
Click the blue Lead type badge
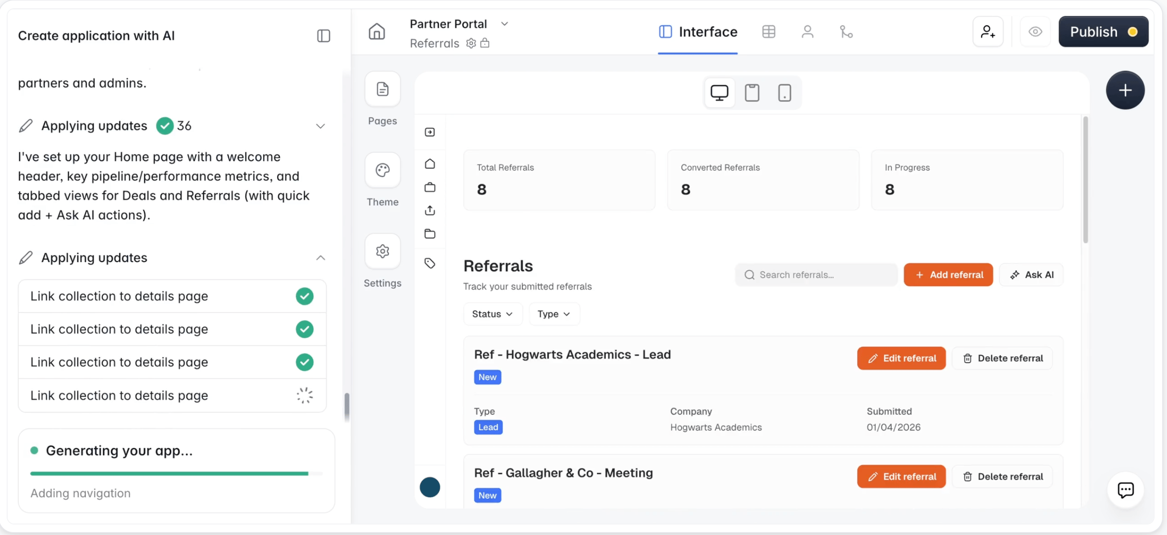pos(488,427)
